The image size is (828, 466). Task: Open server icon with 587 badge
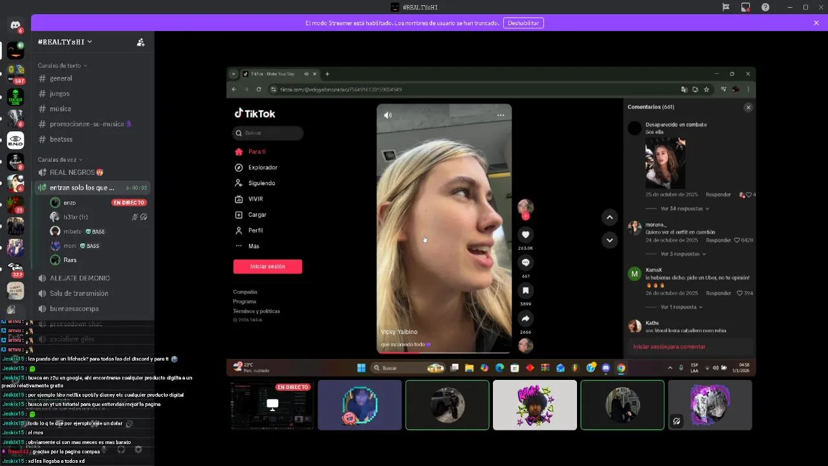pyautogui.click(x=16, y=73)
